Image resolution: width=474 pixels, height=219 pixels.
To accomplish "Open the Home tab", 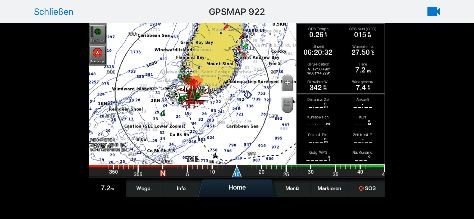I will [x=237, y=188].
